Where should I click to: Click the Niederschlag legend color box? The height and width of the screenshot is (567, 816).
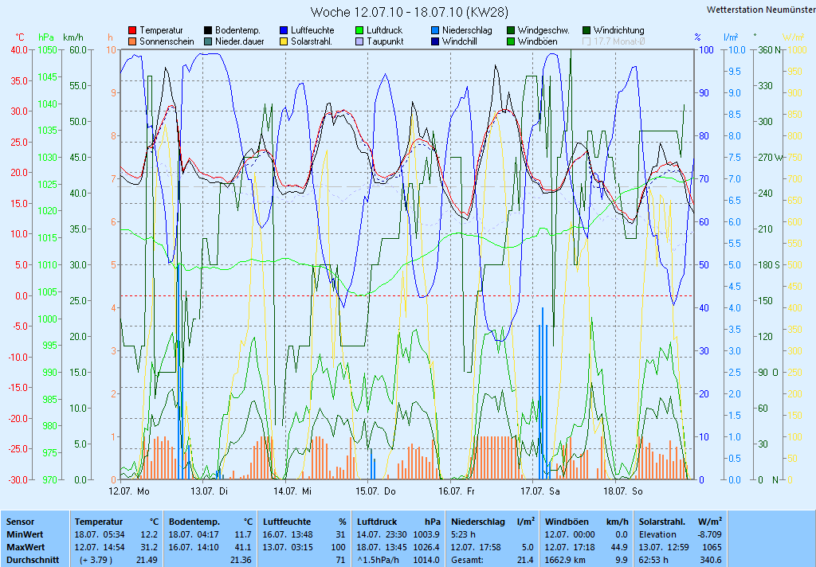[x=435, y=31]
